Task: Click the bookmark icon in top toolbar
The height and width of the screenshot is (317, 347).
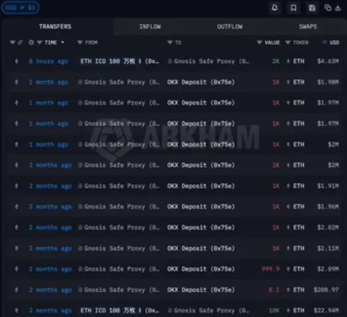Action: [293, 8]
